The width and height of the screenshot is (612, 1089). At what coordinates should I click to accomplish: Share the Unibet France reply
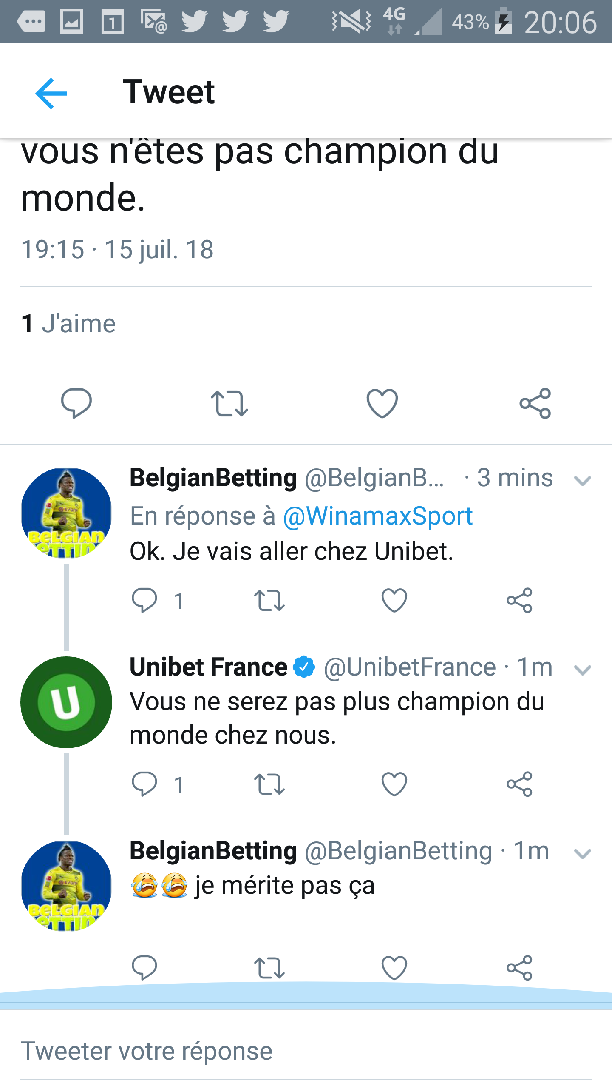[x=519, y=784]
